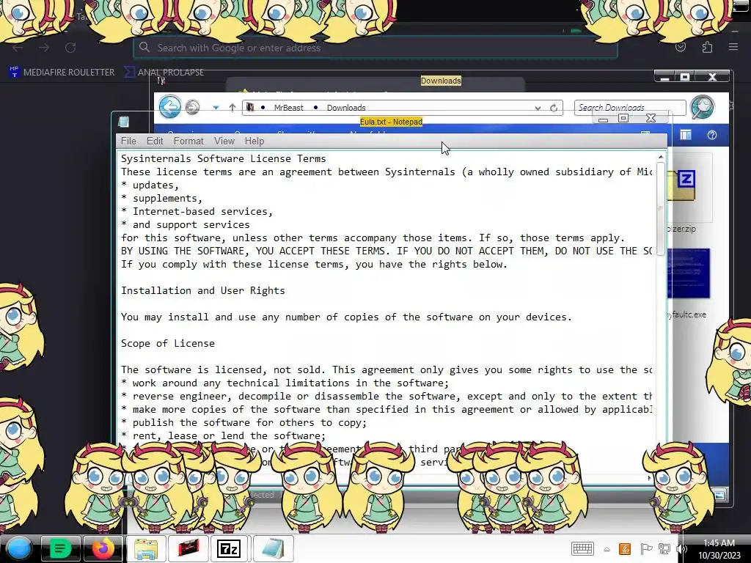Viewport: 751px width, 563px height.
Task: Open the Firefox hamburger menu
Action: (733, 47)
